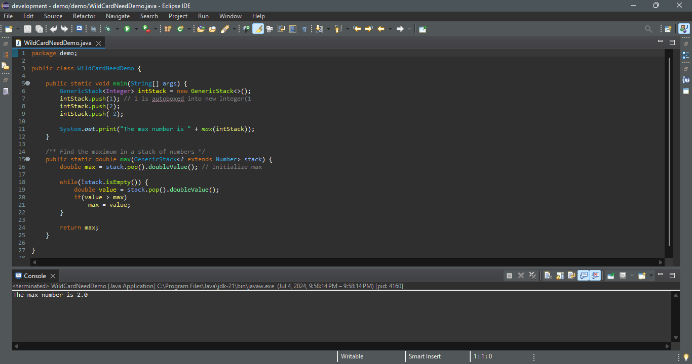Open the Next Annotation dropdown arrow
Screen dimensions: 692x364
pos(328,29)
